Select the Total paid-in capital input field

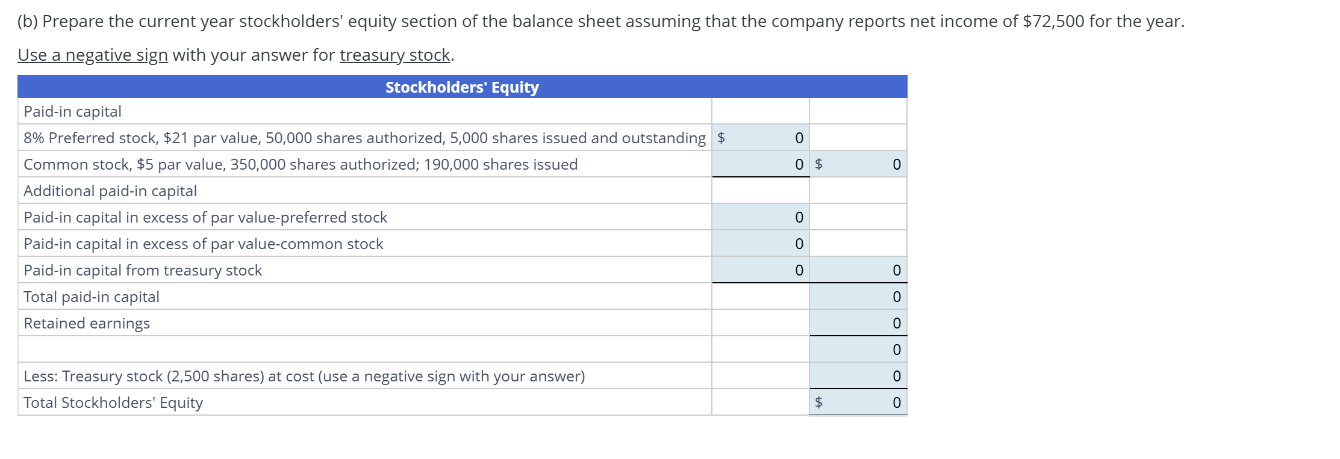point(858,297)
